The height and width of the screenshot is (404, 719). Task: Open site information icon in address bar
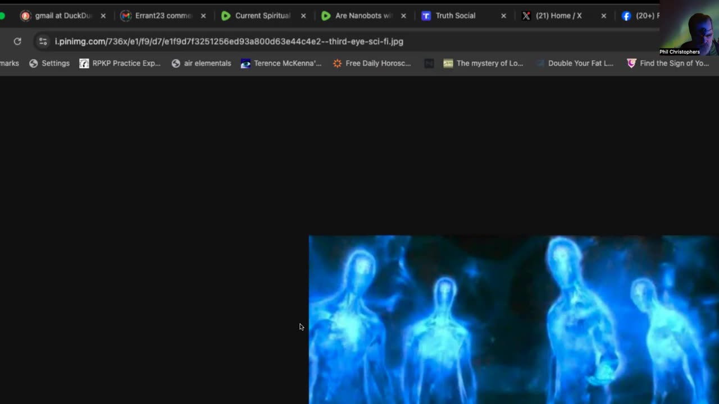pyautogui.click(x=43, y=41)
